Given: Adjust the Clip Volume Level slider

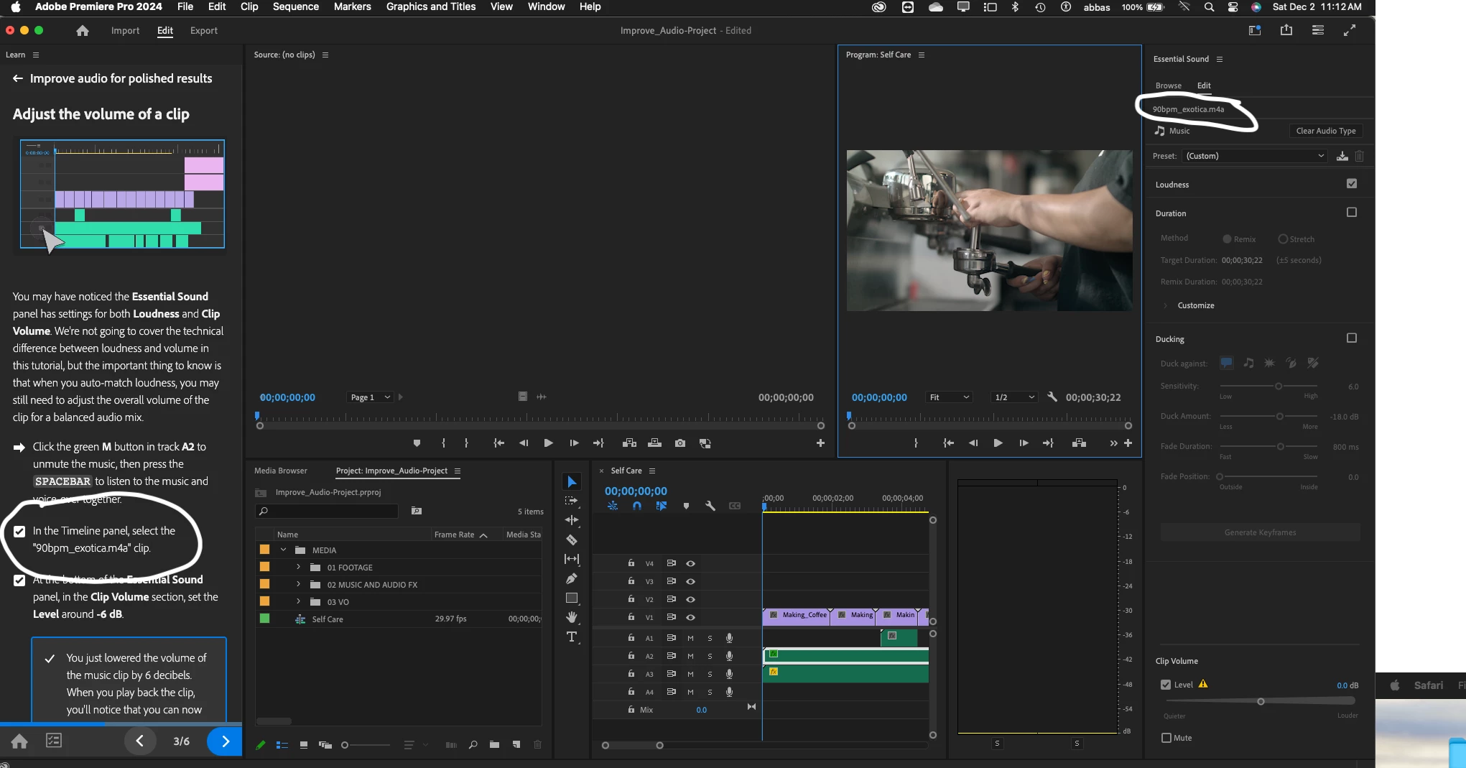Looking at the screenshot, I should coord(1261,701).
